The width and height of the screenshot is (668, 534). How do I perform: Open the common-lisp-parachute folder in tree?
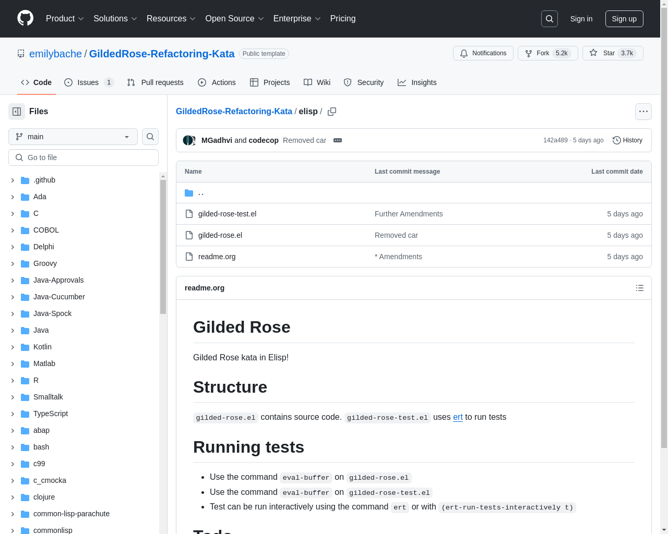(71, 514)
